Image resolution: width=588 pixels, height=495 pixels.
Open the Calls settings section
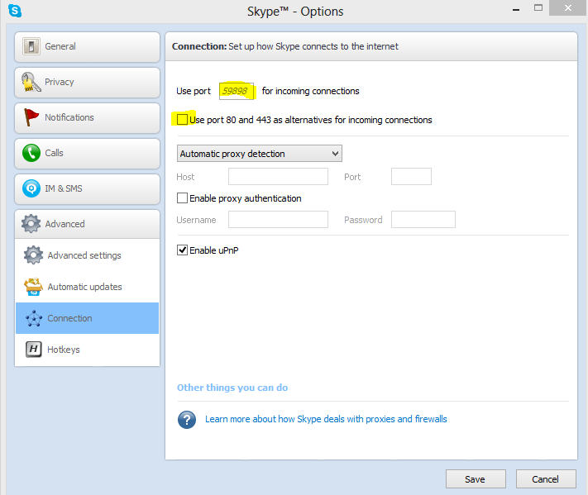87,154
